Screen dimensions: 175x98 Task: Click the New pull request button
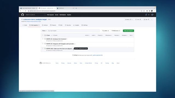click(129, 31)
